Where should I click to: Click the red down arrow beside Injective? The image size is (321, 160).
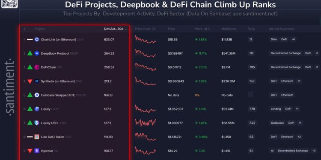tap(30, 151)
